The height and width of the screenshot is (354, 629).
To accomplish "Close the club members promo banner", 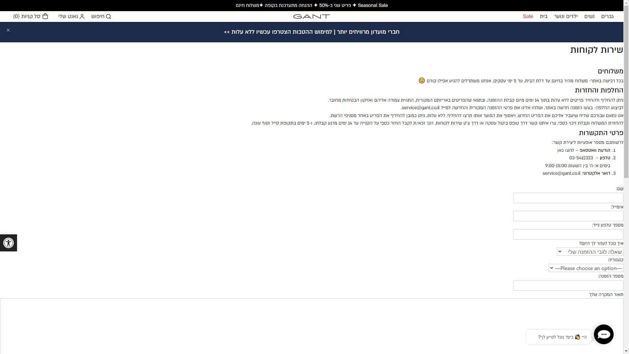I will pyautogui.click(x=8, y=30).
